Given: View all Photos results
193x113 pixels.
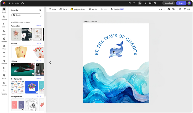Looking at the screenshot, I should [x=39, y=43].
